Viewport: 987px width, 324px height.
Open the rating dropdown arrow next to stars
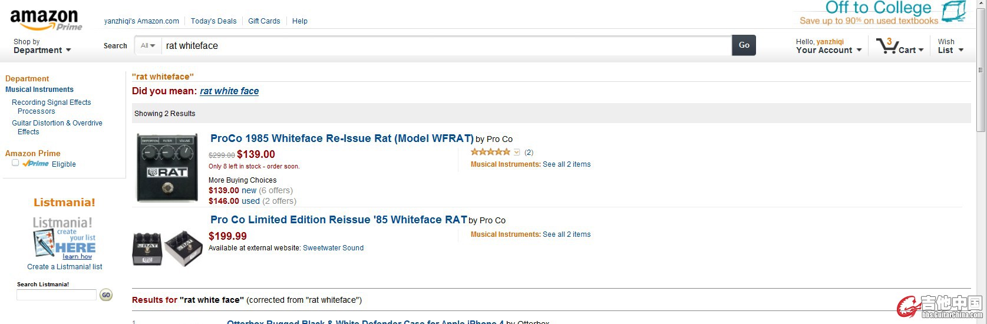point(517,152)
